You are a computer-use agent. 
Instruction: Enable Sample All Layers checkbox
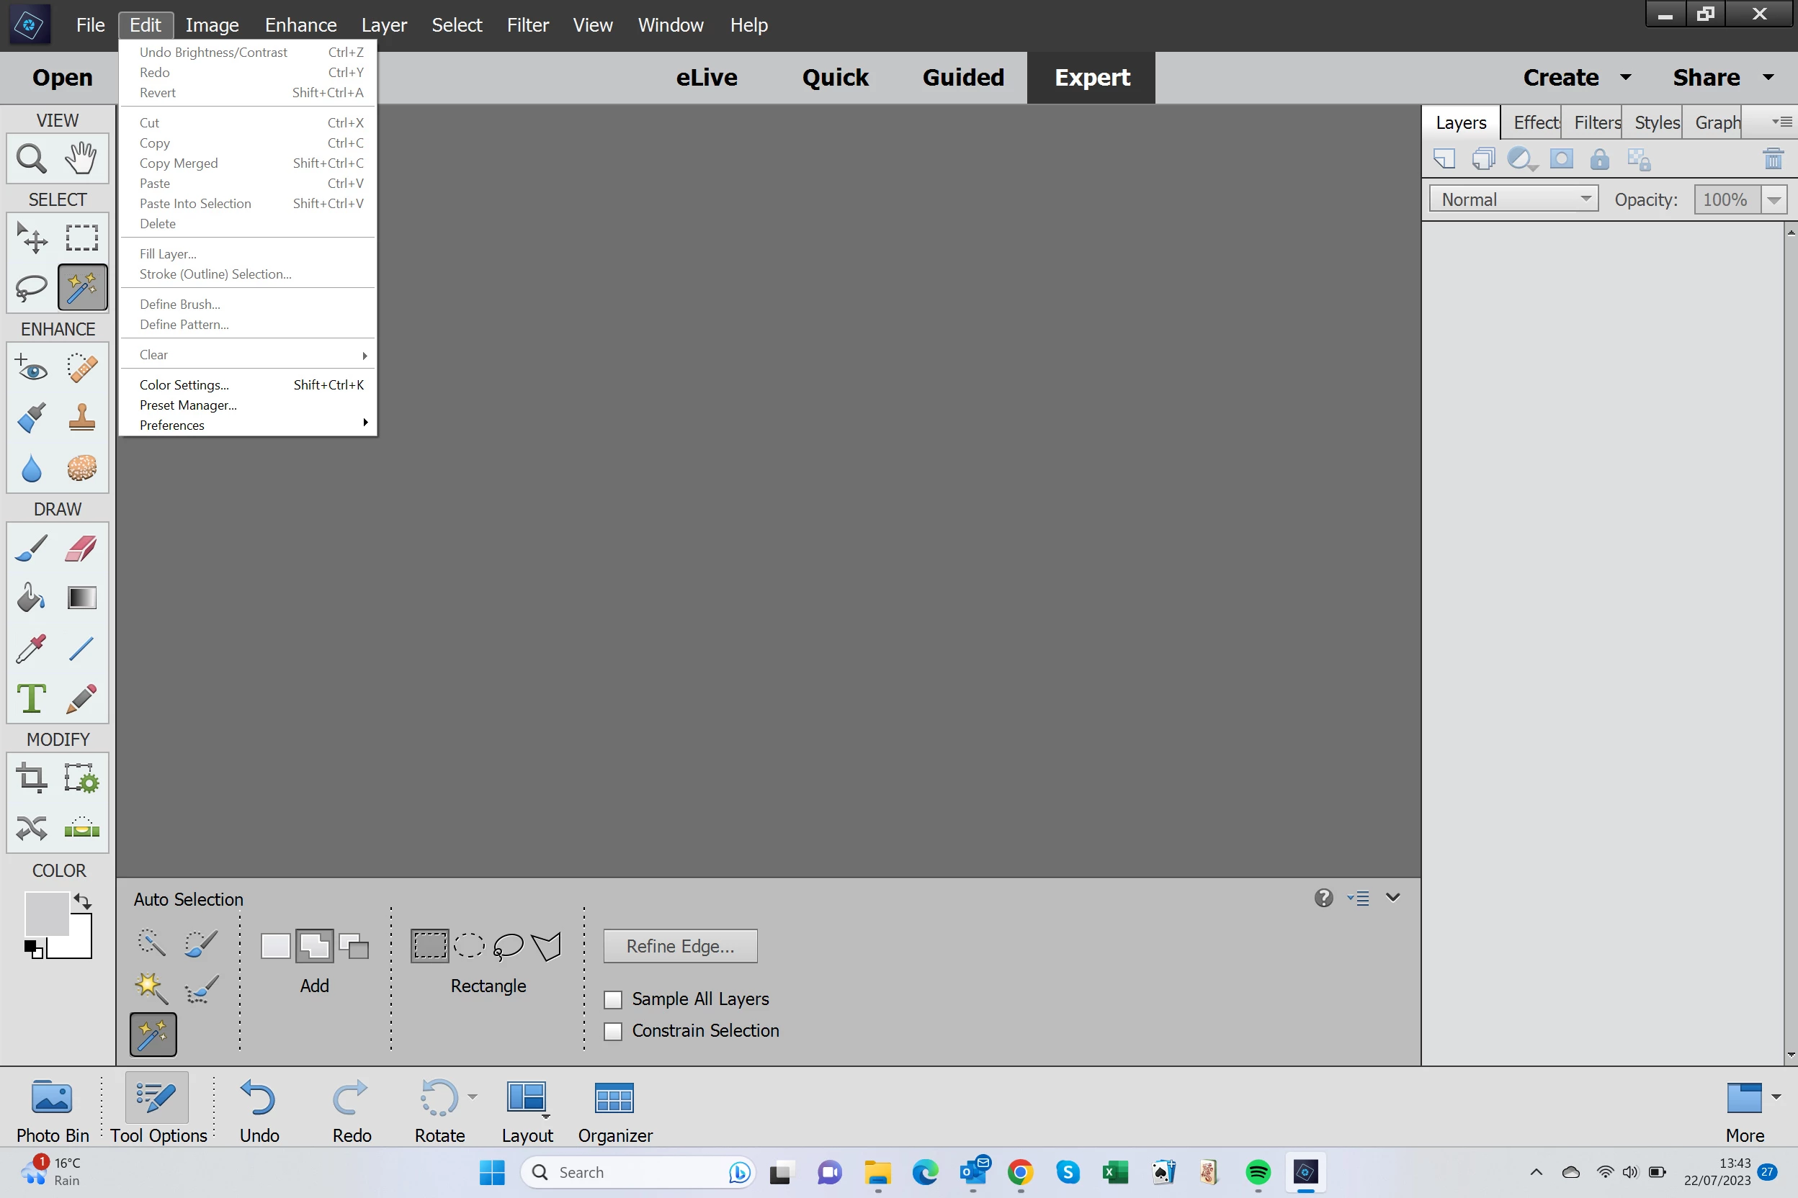pyautogui.click(x=613, y=999)
